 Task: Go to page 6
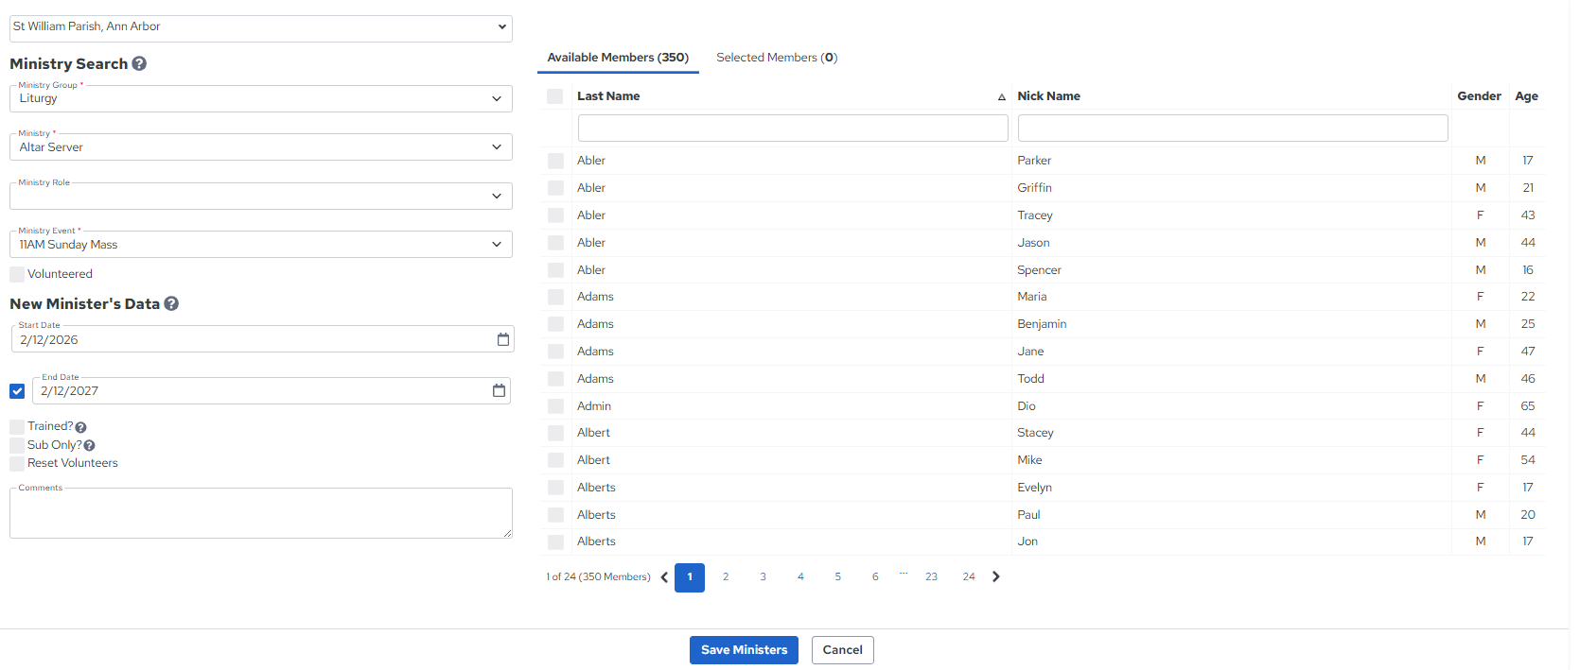click(875, 576)
